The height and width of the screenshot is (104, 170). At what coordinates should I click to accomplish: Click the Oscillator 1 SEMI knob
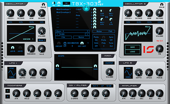click(31, 13)
